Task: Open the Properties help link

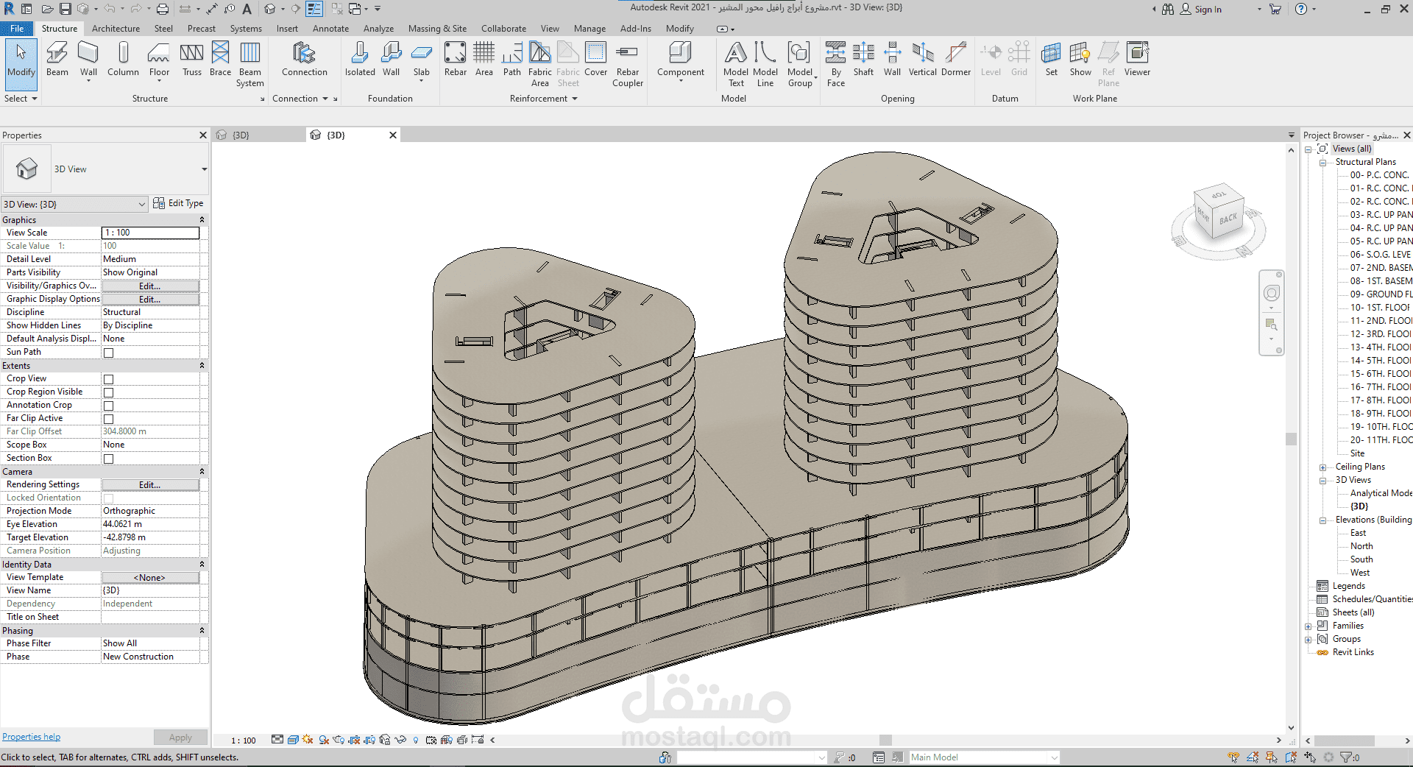Action: click(32, 737)
